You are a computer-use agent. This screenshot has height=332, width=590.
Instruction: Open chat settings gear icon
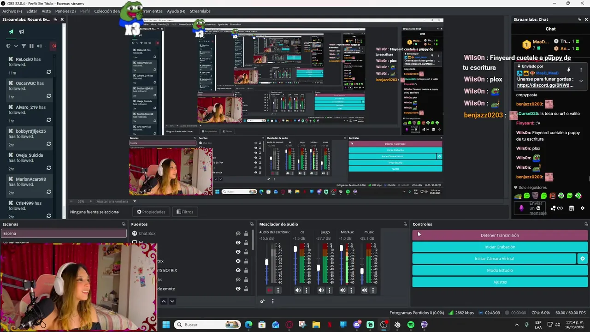583,208
